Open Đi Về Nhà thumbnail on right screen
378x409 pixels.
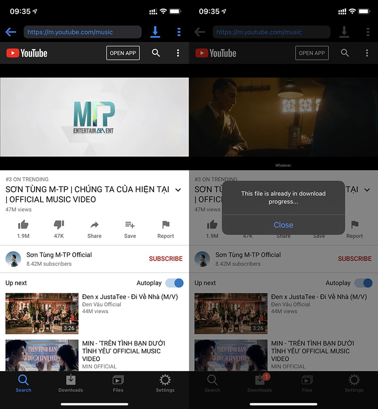point(231,313)
